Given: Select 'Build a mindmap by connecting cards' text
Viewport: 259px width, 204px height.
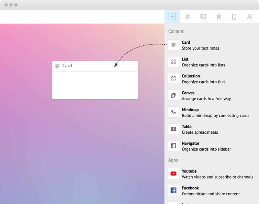Looking at the screenshot, I should coord(216,116).
